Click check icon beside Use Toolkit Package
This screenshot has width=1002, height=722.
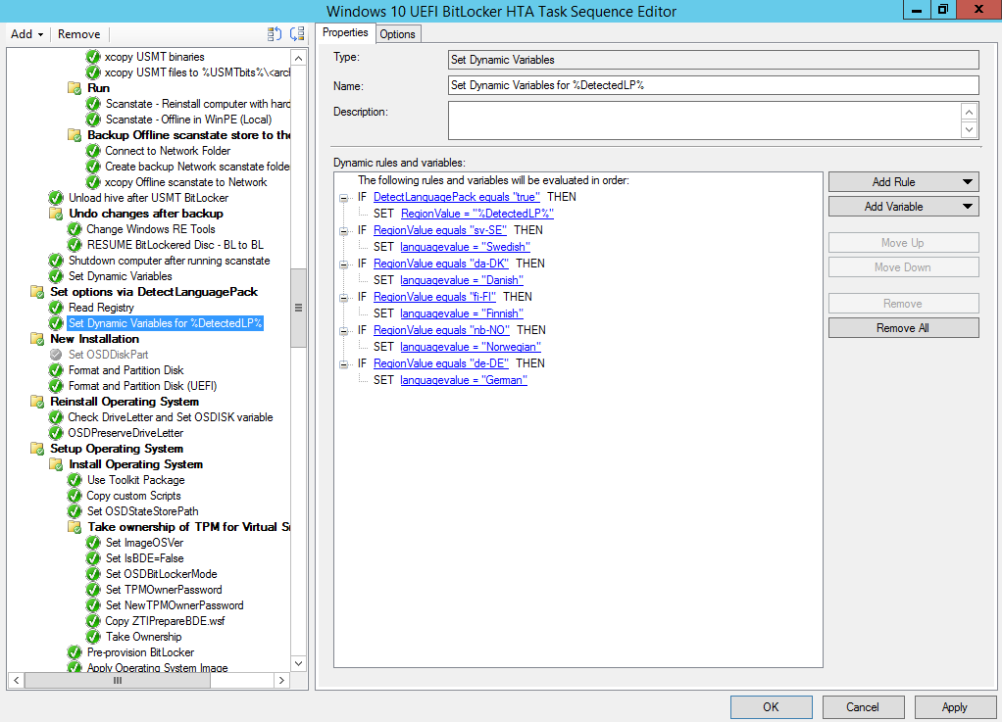point(75,480)
